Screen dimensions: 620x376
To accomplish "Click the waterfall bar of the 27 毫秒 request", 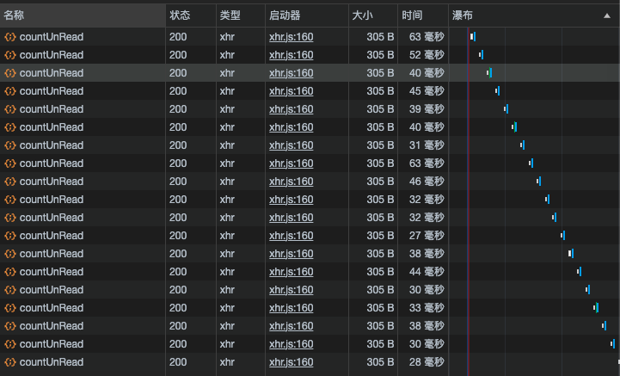I will pyautogui.click(x=562, y=236).
